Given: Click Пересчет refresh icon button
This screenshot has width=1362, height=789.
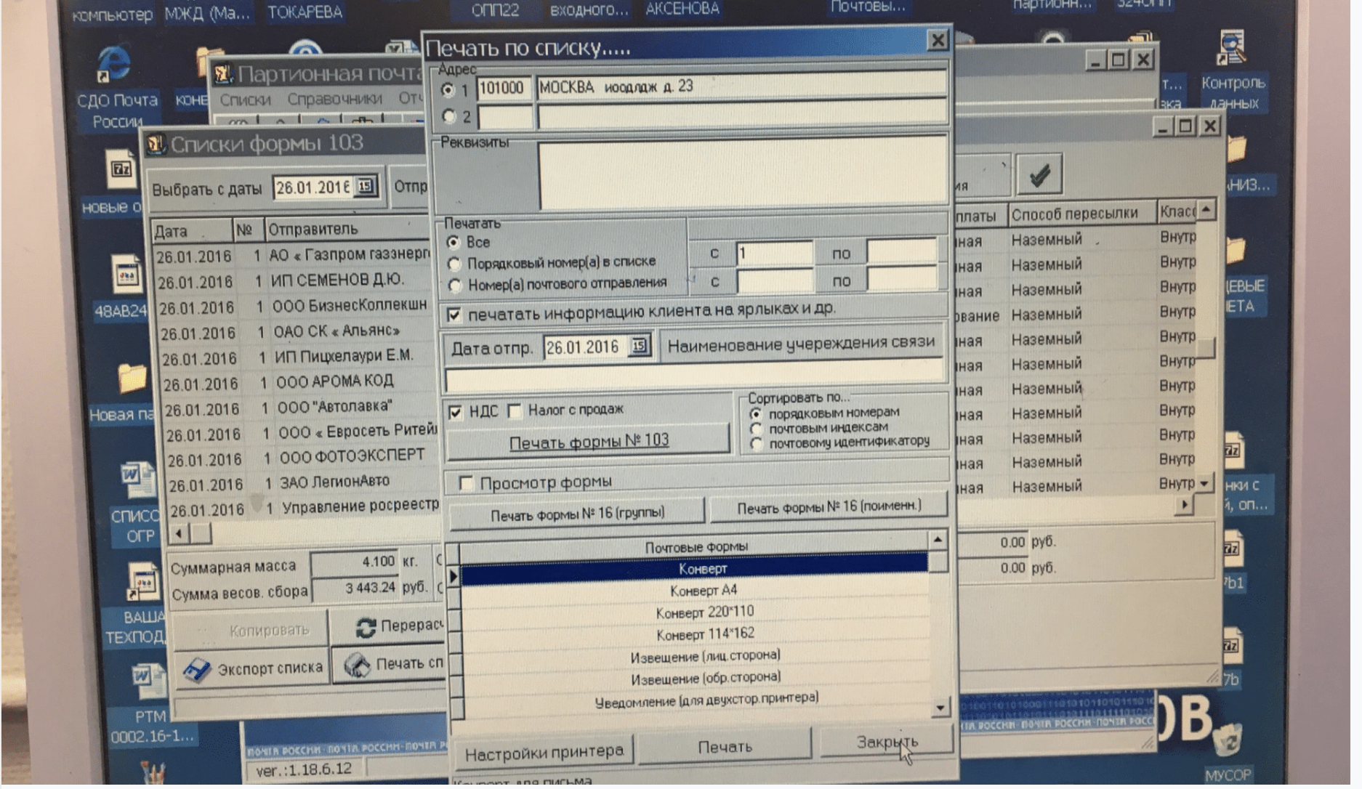Looking at the screenshot, I should (x=389, y=627).
